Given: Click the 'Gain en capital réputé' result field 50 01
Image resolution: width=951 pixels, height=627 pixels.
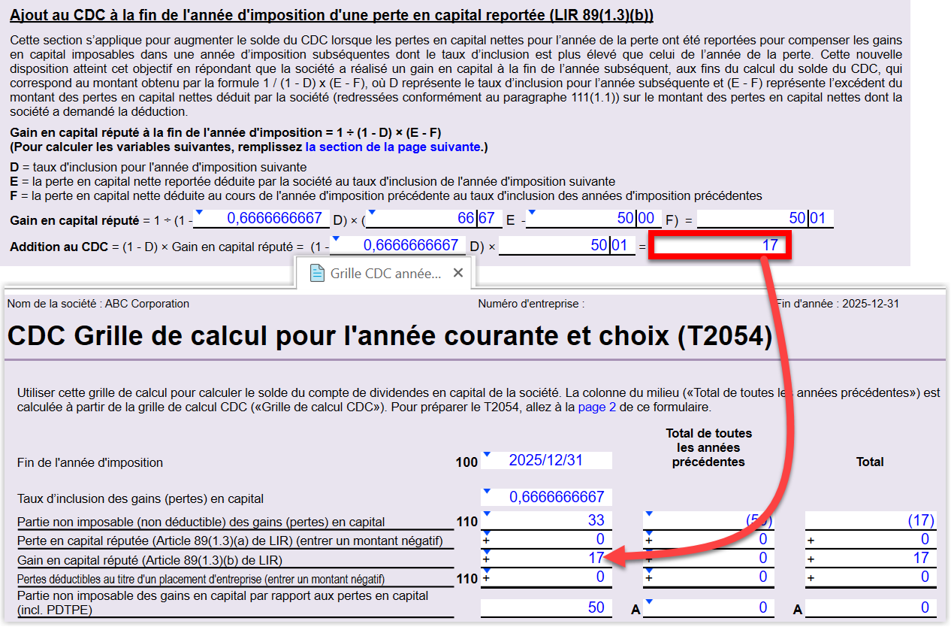Looking at the screenshot, I should 765,219.
